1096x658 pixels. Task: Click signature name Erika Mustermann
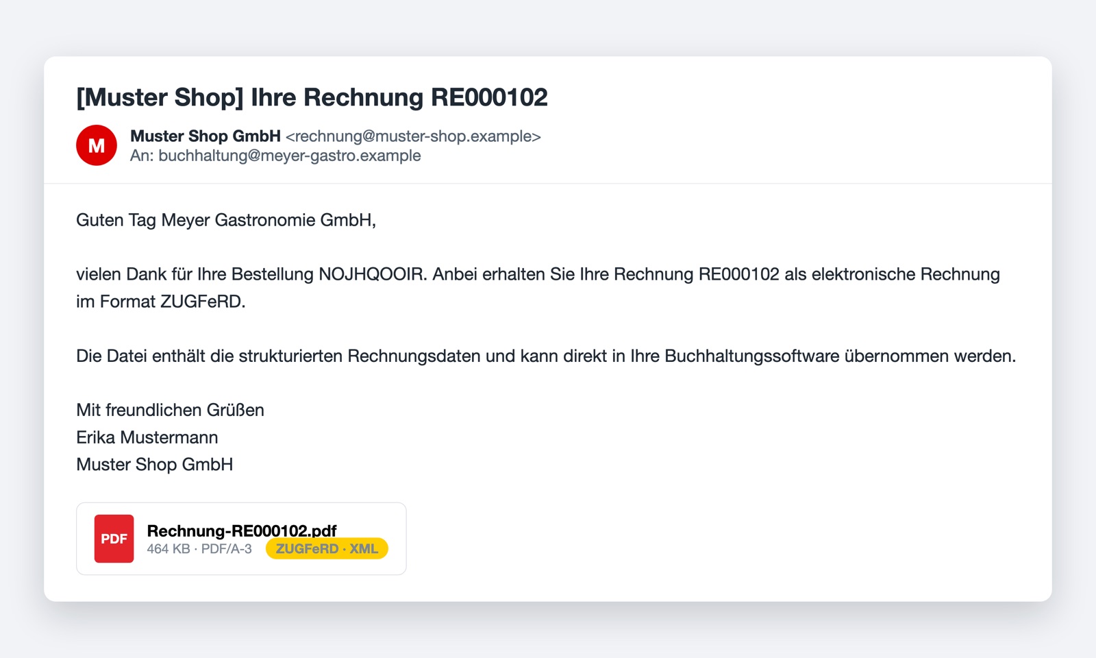click(x=147, y=437)
